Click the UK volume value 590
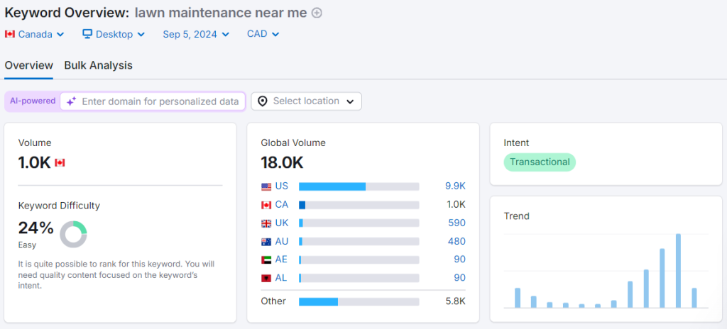727x329 pixels. click(457, 223)
